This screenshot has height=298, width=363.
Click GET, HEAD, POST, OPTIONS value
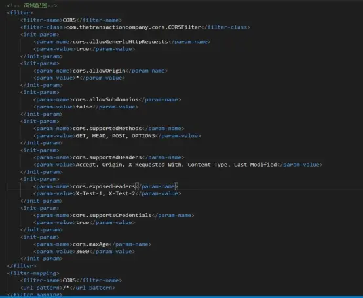[x=115, y=136]
